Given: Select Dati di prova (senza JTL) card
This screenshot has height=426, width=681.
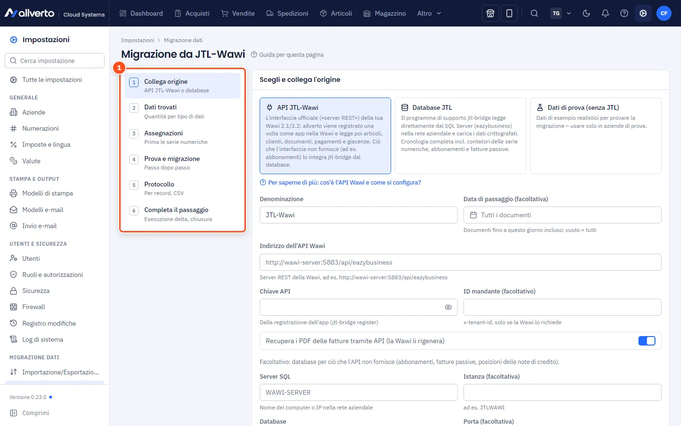Looking at the screenshot, I should point(596,136).
